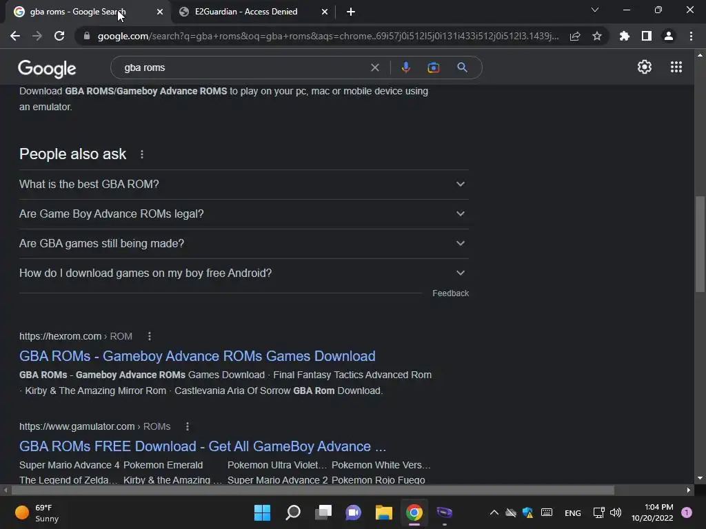
Task: Show hidden system tray icons
Action: [494, 512]
